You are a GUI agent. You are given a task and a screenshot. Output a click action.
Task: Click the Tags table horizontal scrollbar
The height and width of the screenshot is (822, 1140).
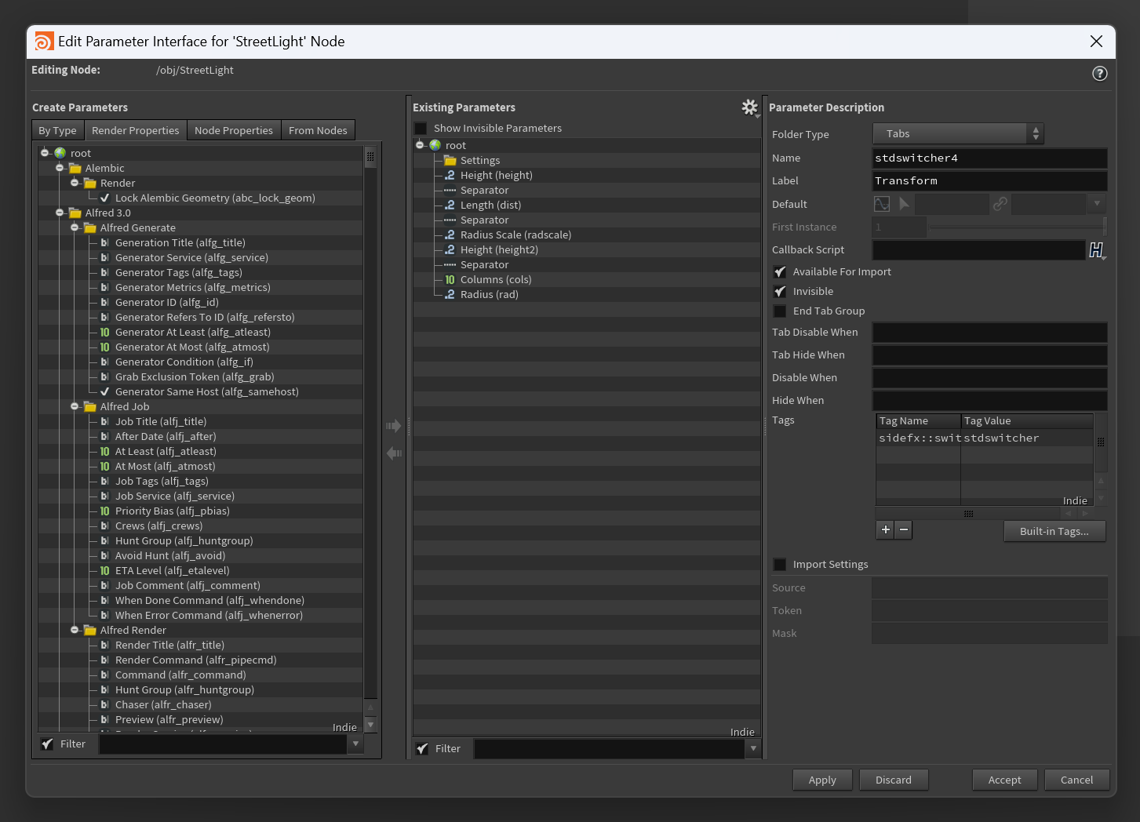[968, 514]
